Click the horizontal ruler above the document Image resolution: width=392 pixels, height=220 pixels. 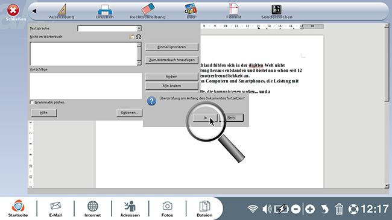[262, 27]
